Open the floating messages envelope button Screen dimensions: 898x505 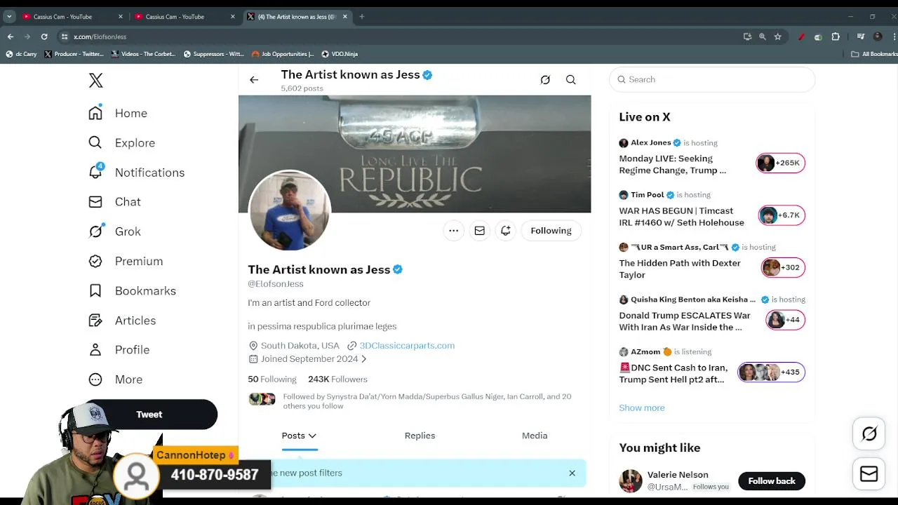click(x=869, y=475)
